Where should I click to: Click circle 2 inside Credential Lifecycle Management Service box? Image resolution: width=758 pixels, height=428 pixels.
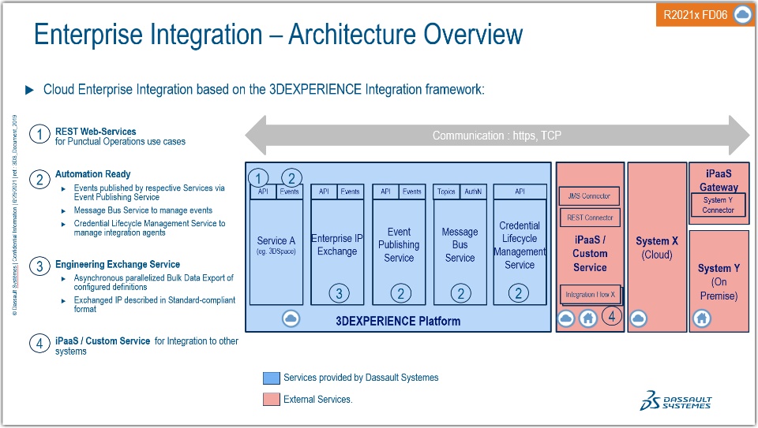click(x=519, y=293)
